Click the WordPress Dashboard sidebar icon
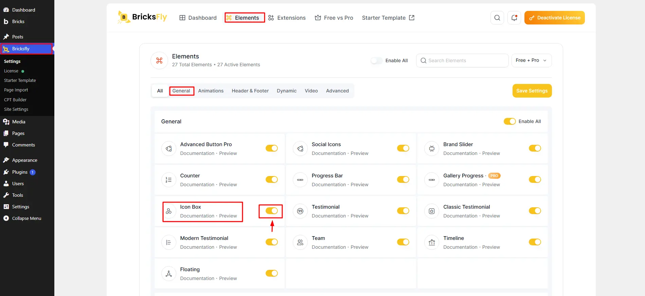The image size is (645, 296). tap(6, 10)
